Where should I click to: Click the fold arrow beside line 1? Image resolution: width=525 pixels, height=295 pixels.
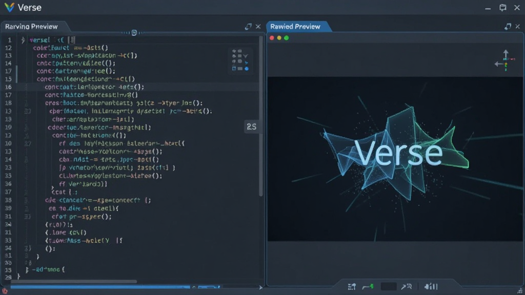pos(23,40)
